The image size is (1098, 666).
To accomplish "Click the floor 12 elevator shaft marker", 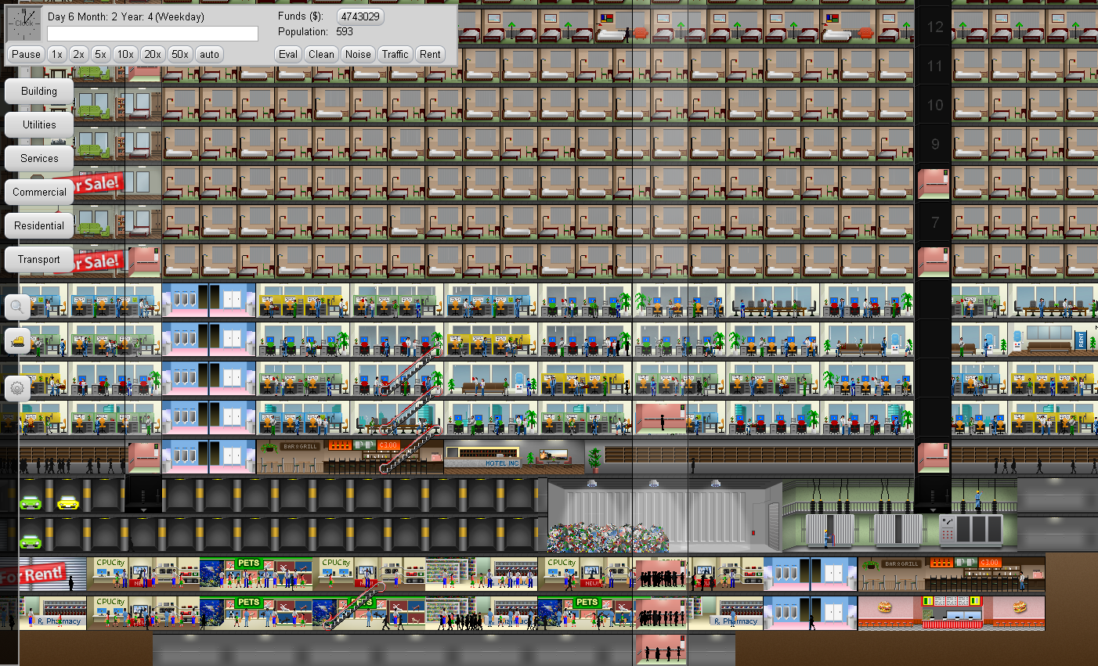I will 934,27.
